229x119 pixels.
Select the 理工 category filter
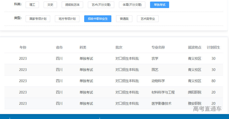point(32,5)
